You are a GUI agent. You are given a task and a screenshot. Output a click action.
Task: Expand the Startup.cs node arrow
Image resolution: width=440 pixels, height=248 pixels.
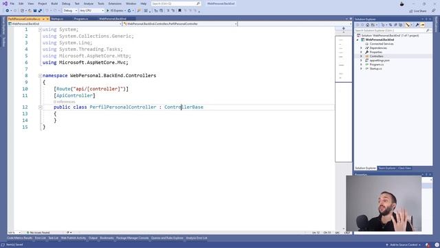tap(361, 69)
